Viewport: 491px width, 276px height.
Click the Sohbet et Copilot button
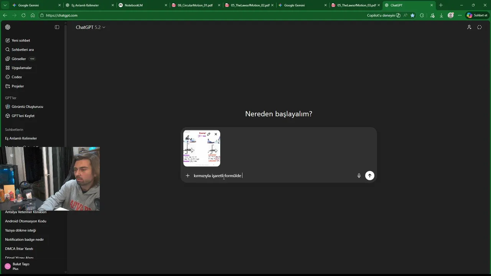[477, 15]
